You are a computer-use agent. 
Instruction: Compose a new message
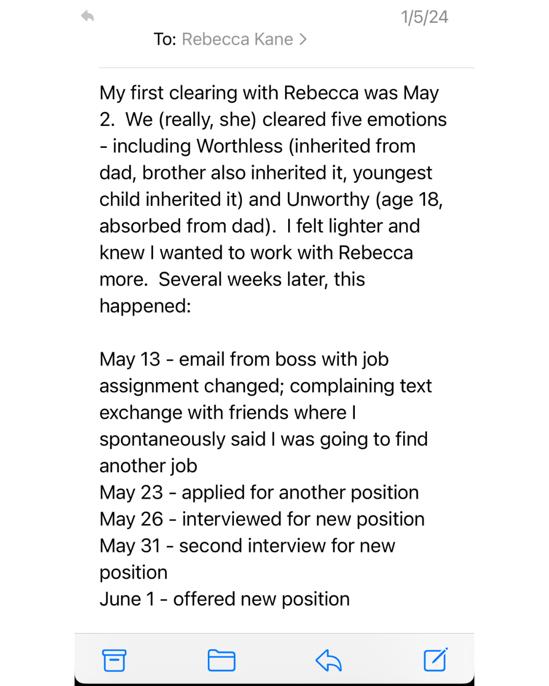coord(436,660)
